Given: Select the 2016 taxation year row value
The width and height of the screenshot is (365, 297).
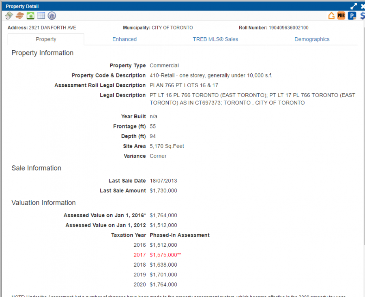Looking at the screenshot, I should tap(163, 245).
